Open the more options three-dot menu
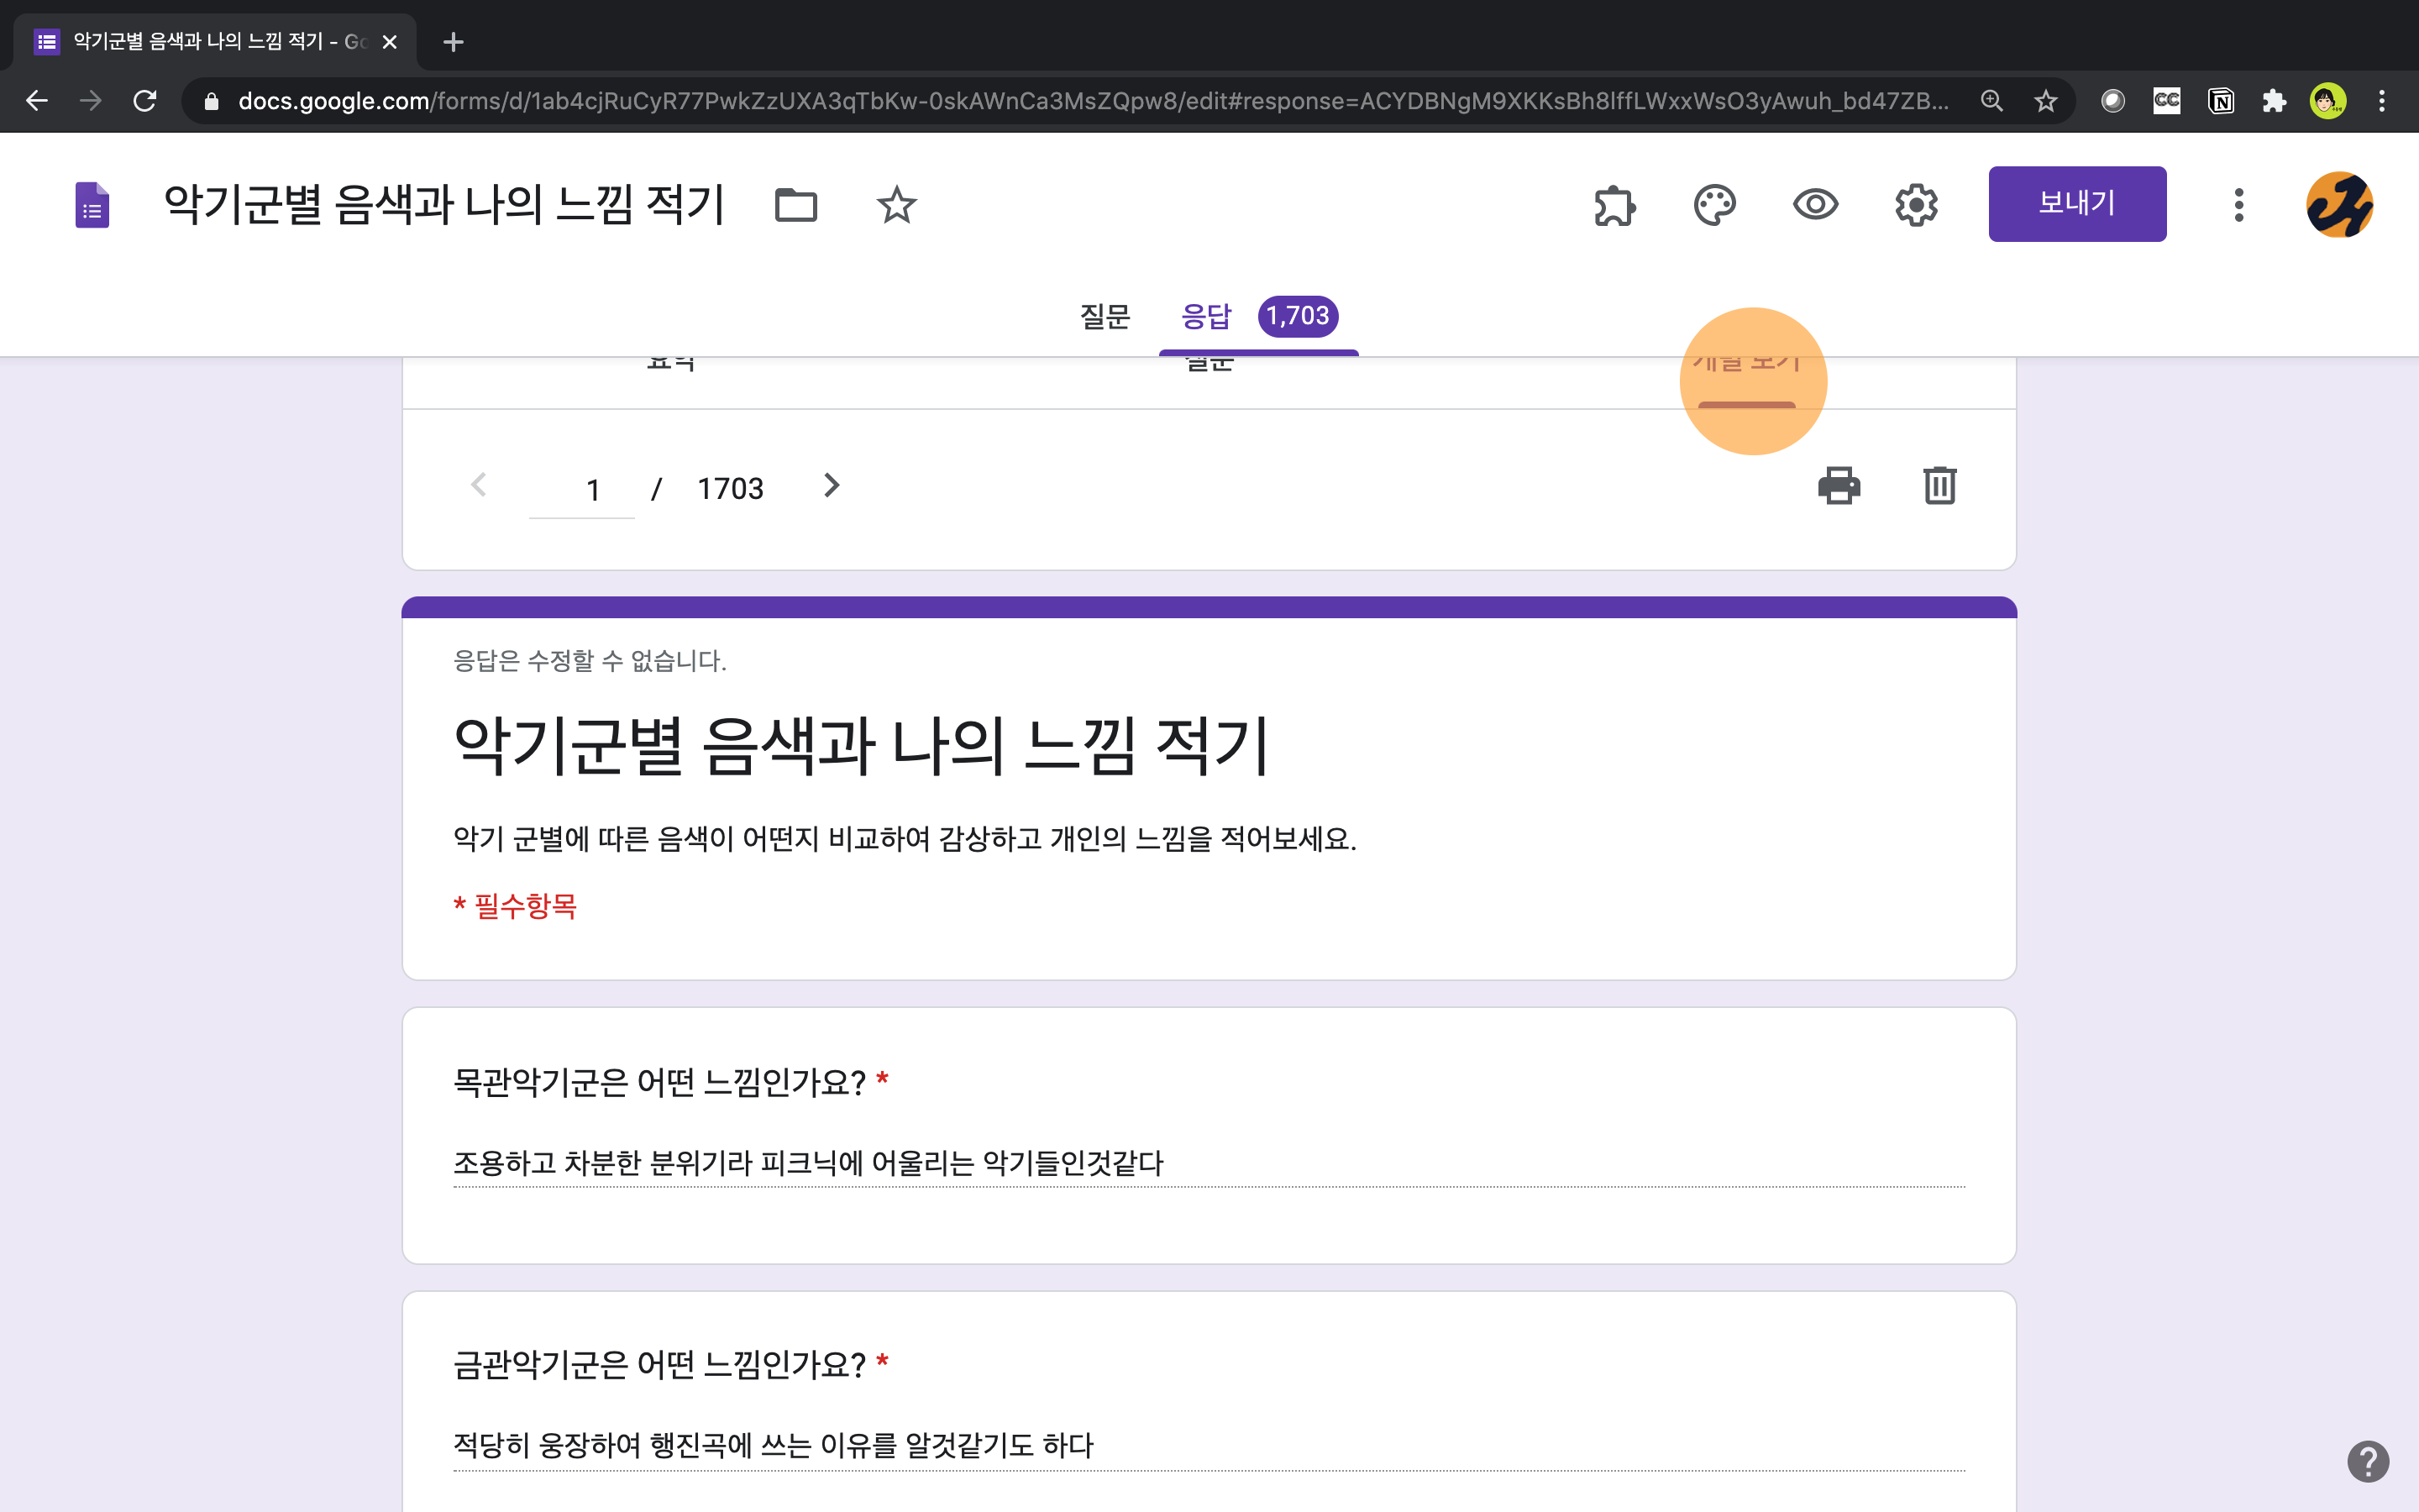The width and height of the screenshot is (2419, 1512). coord(2238,205)
